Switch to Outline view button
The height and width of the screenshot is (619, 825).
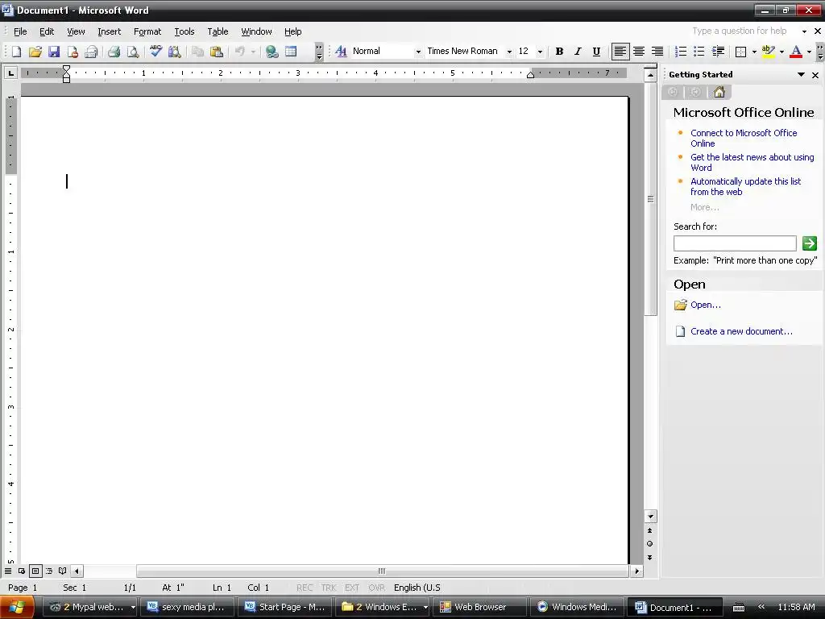(x=49, y=571)
